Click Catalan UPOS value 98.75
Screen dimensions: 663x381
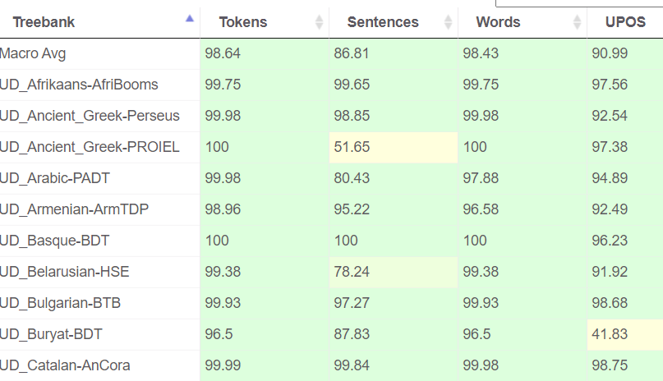pos(610,365)
